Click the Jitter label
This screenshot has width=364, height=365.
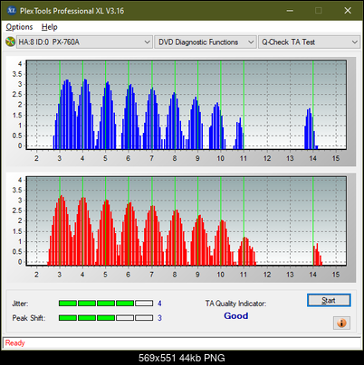tap(20, 304)
